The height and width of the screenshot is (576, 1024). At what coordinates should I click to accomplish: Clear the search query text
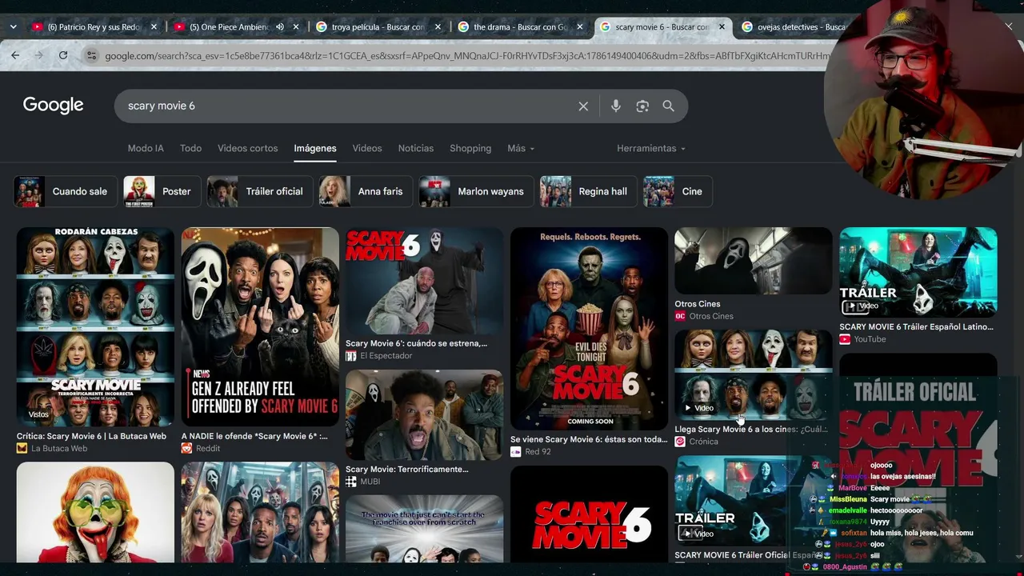tap(583, 106)
